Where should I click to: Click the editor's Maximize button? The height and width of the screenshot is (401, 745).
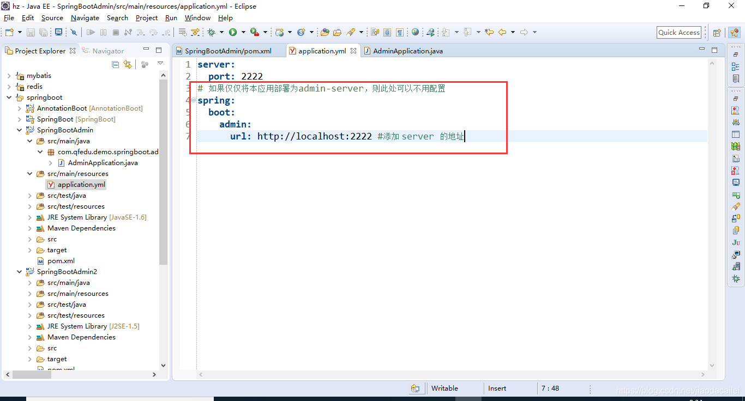click(714, 50)
